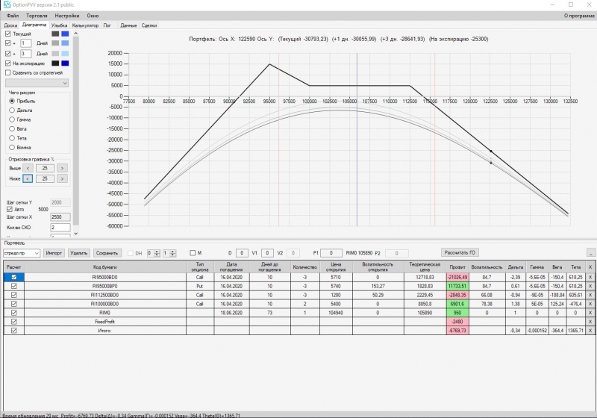The image size is (597, 418).
Task: Switch to the Лог tab
Action: pos(107,25)
